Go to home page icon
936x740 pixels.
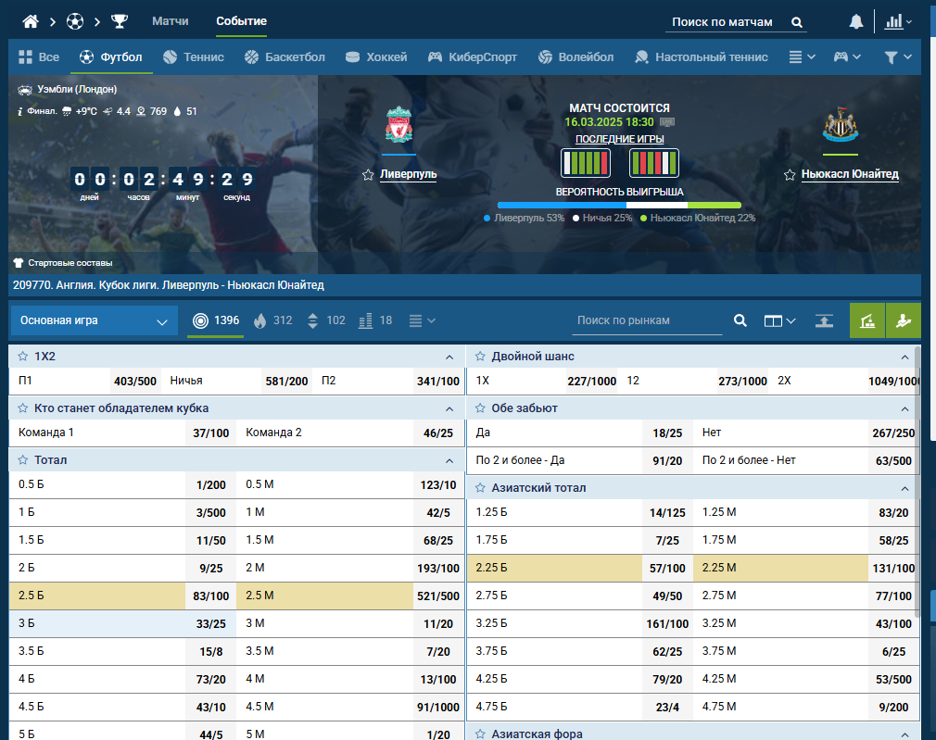point(31,22)
